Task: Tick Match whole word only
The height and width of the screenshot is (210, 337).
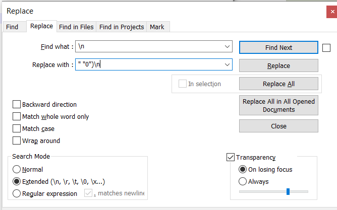Action: coord(17,116)
